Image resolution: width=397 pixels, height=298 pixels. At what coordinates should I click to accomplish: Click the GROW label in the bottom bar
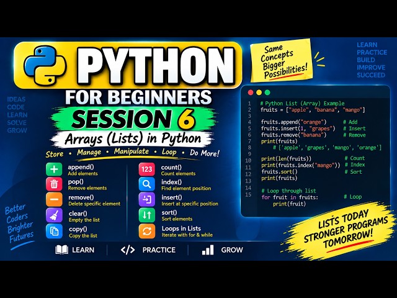click(x=232, y=250)
